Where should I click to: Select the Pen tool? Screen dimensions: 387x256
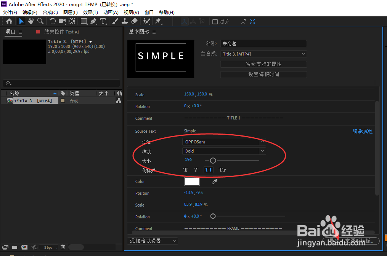click(94, 21)
